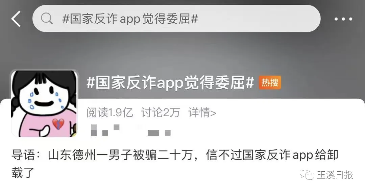The height and width of the screenshot is (191, 365).
Task: Click the 玉溪日报 watermark text
Action: (x=335, y=174)
